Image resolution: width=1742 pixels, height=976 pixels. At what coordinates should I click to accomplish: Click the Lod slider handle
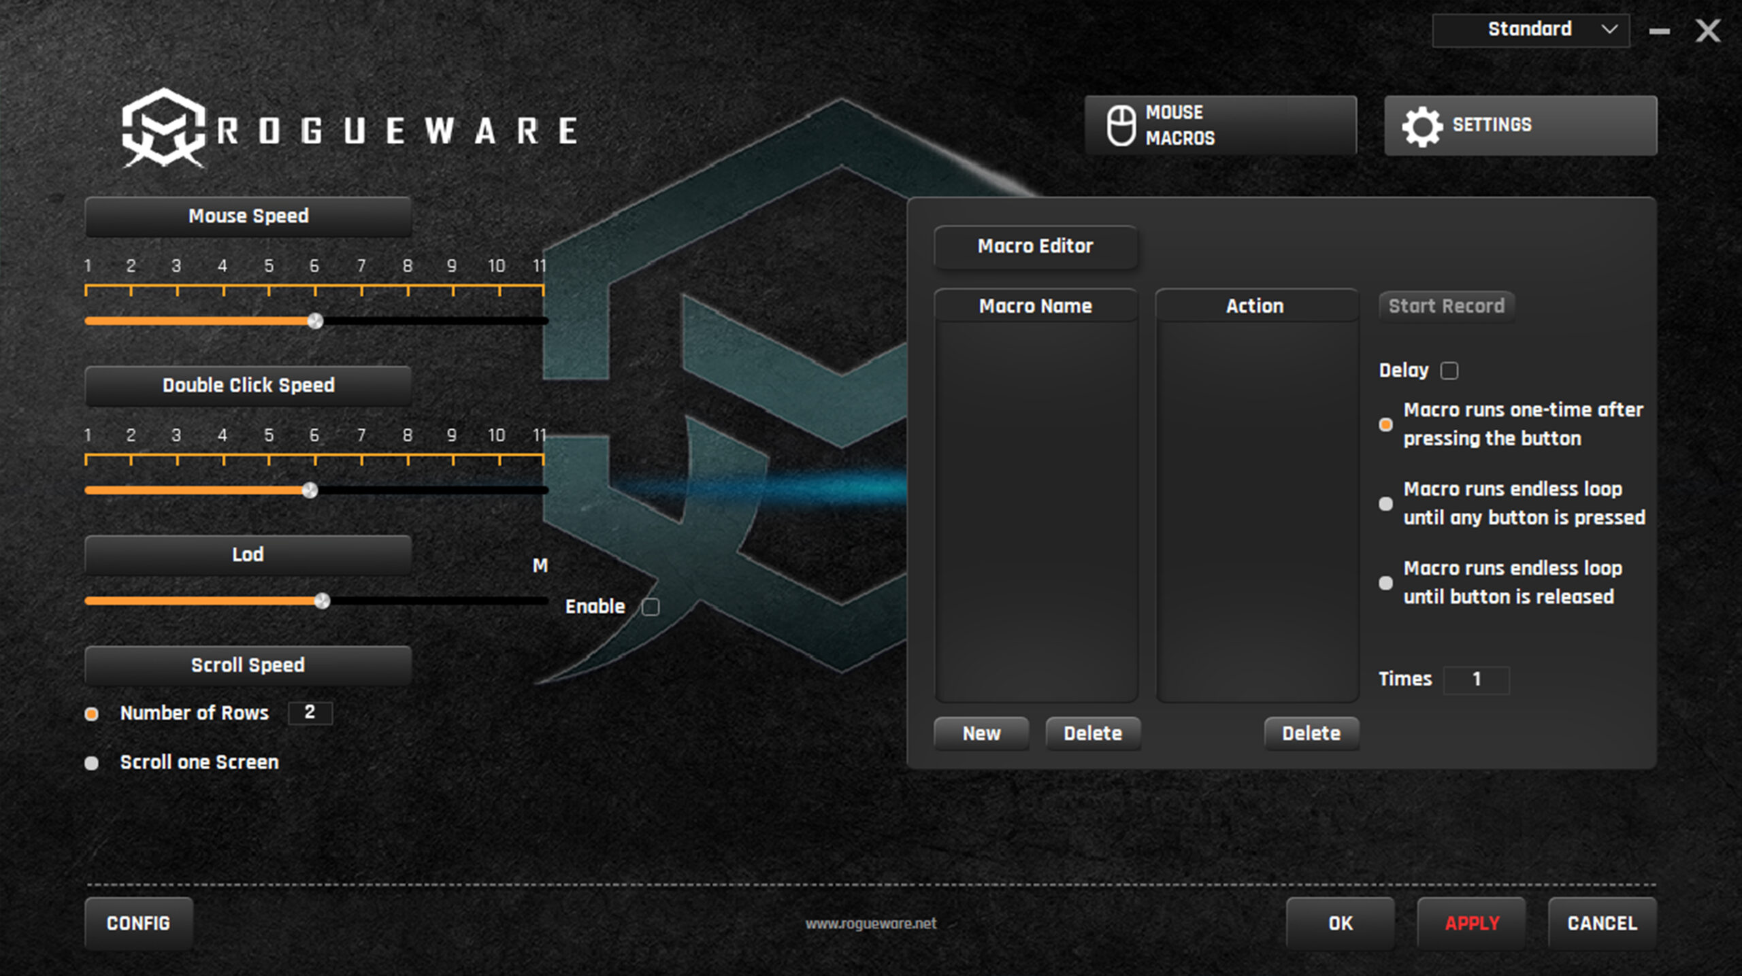coord(322,601)
